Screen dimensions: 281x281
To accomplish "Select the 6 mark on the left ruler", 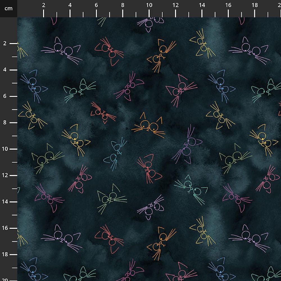I will click(5, 96).
